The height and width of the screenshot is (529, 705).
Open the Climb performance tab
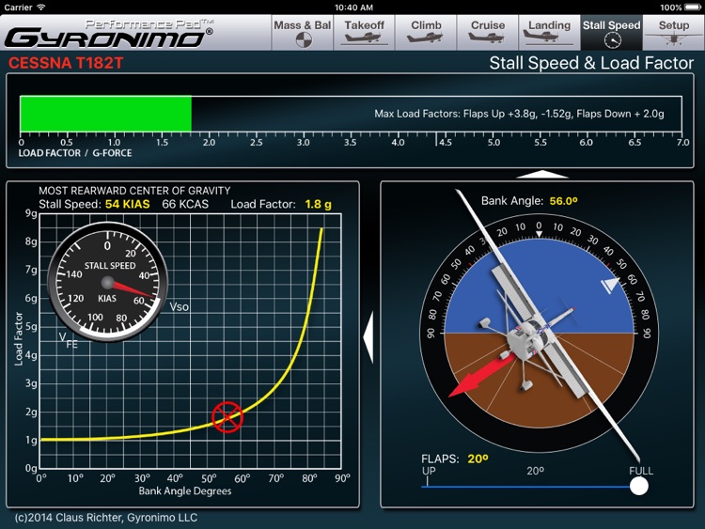pos(426,33)
